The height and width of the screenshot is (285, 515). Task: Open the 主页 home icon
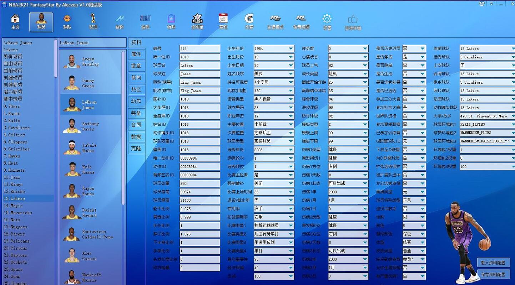[x=15, y=22]
